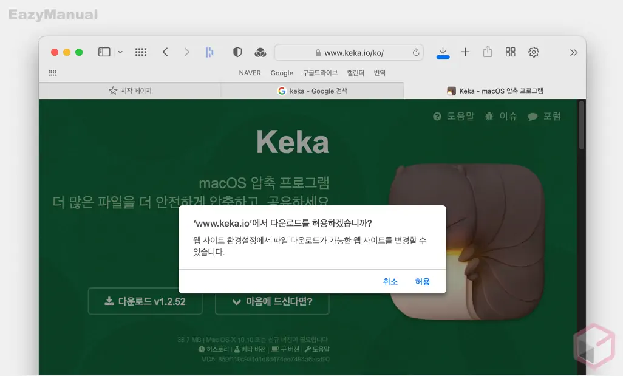The height and width of the screenshot is (376, 623).
Task: Open the 구 버전 link
Action: point(285,349)
